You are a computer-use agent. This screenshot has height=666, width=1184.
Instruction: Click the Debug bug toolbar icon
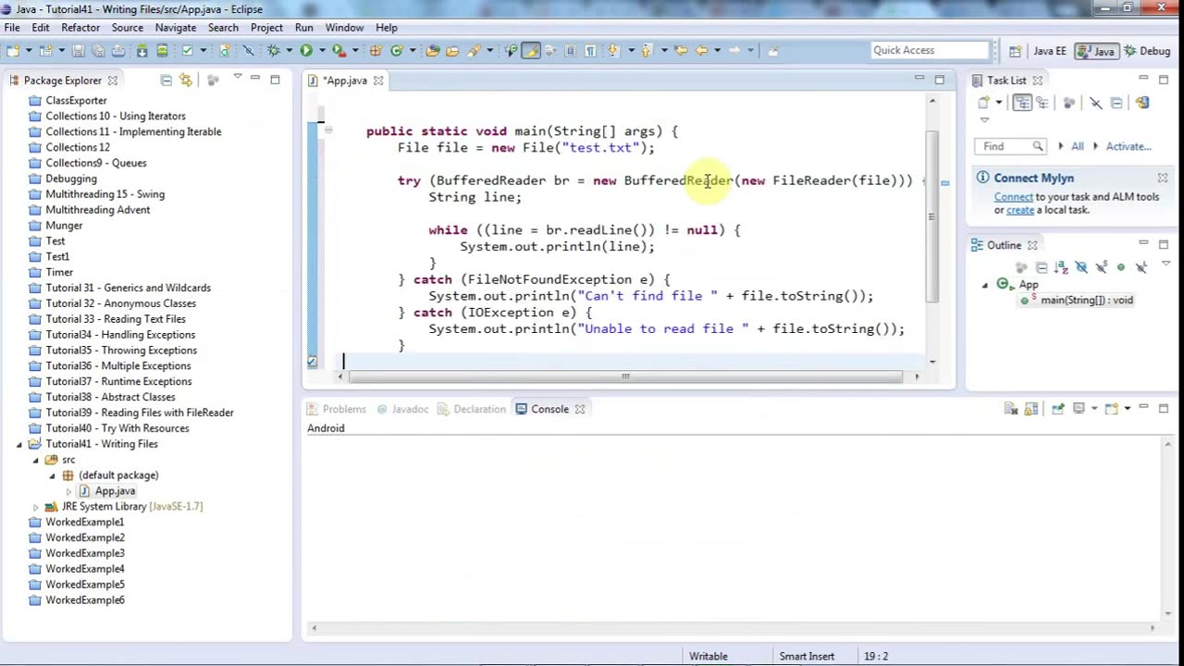[x=274, y=51]
